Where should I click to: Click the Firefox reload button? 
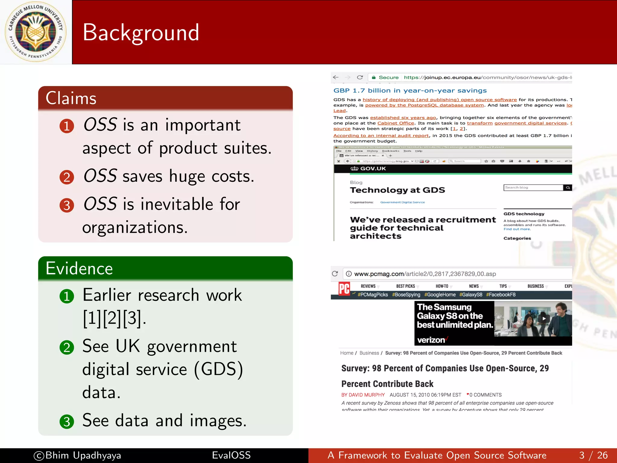pyautogui.click(x=435, y=161)
